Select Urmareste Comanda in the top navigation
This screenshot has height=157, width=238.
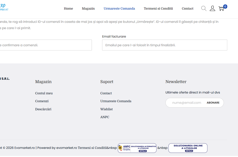click(x=119, y=9)
